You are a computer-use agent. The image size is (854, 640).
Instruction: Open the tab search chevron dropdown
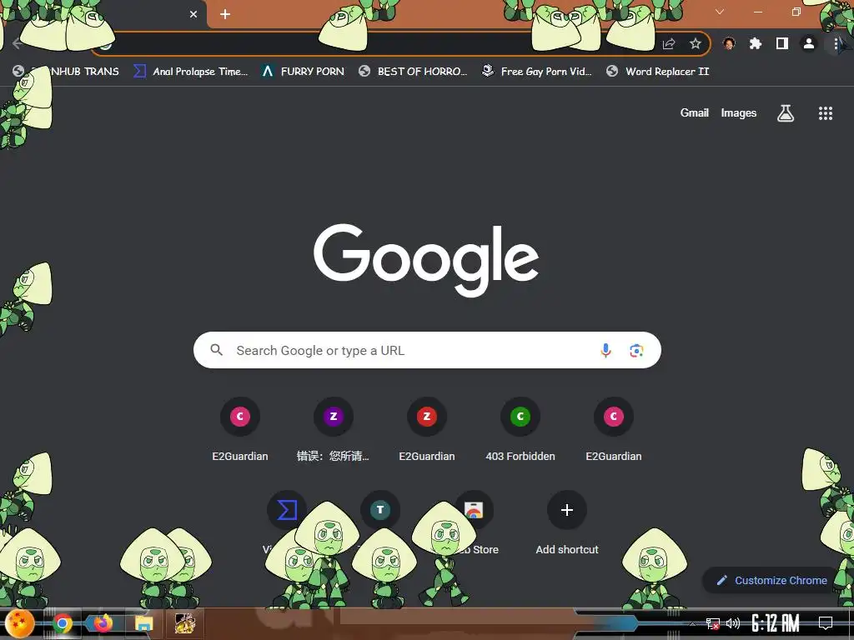(720, 12)
